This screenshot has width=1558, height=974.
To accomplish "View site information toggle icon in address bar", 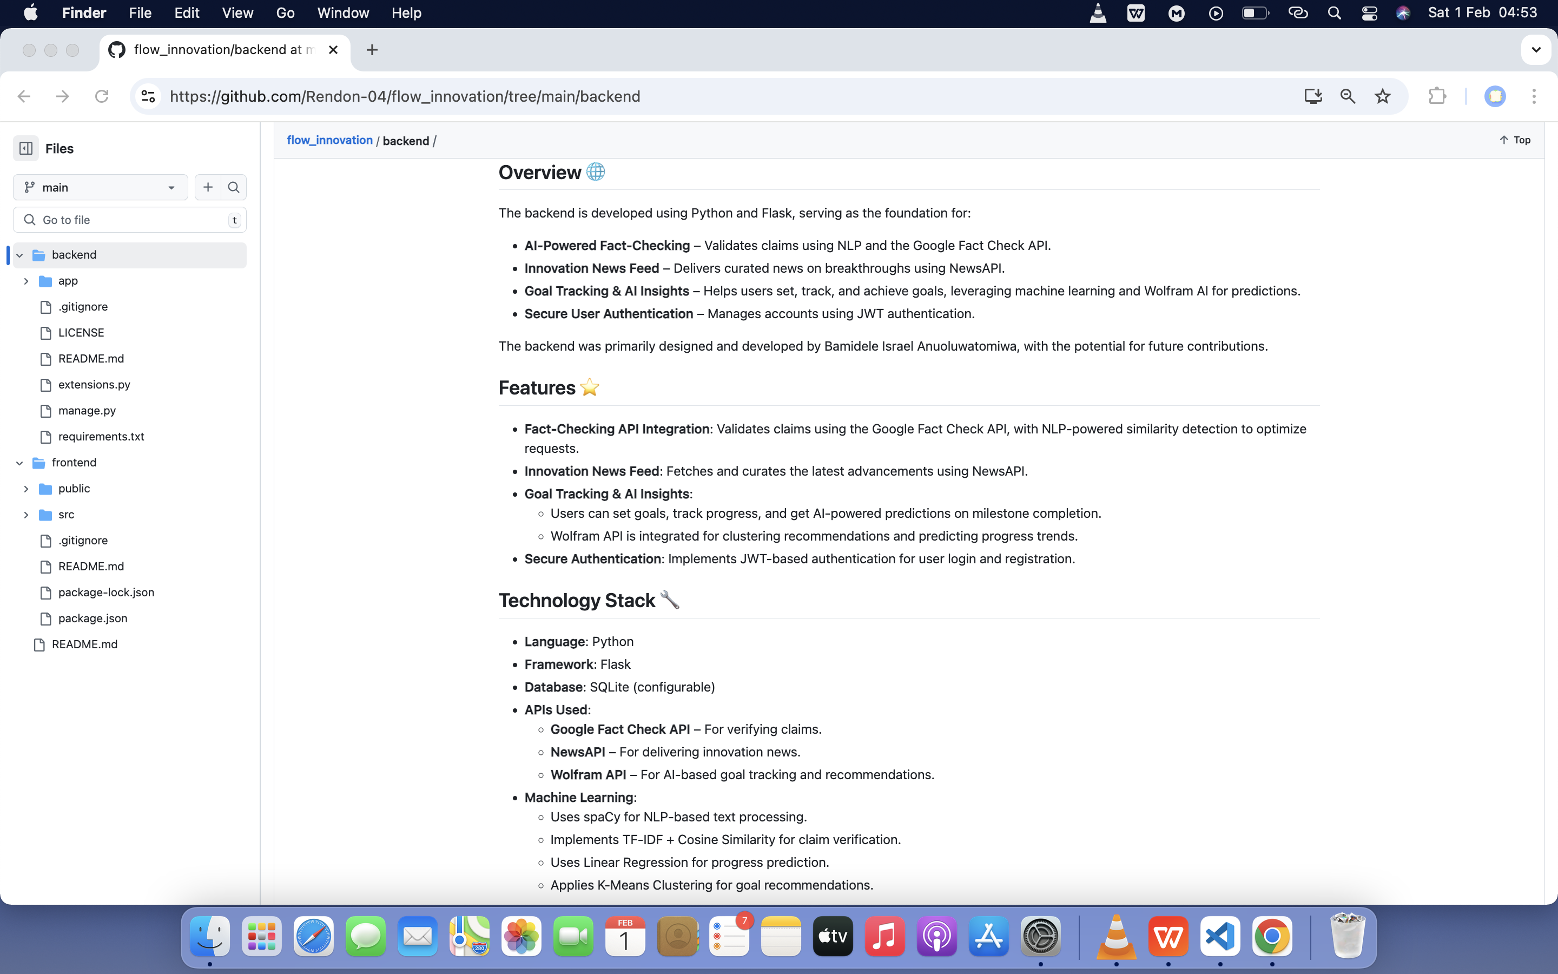I will pos(149,97).
